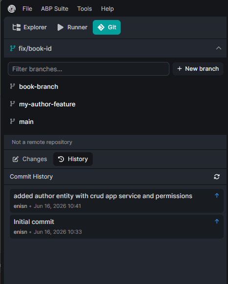
Task: Click the New branch button
Action: 198,69
